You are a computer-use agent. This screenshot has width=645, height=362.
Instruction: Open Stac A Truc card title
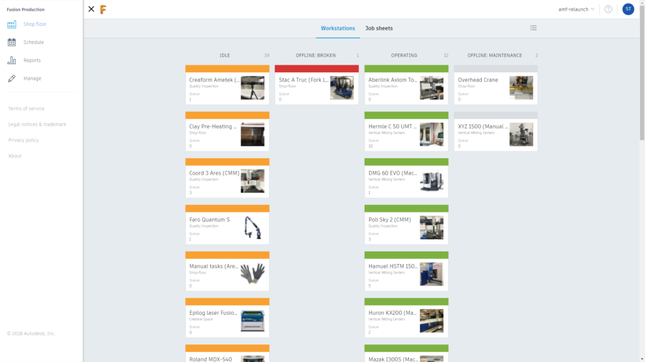[304, 80]
